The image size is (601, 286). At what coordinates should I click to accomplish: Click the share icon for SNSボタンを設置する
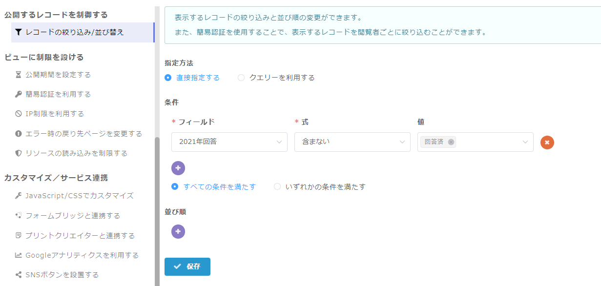click(19, 275)
